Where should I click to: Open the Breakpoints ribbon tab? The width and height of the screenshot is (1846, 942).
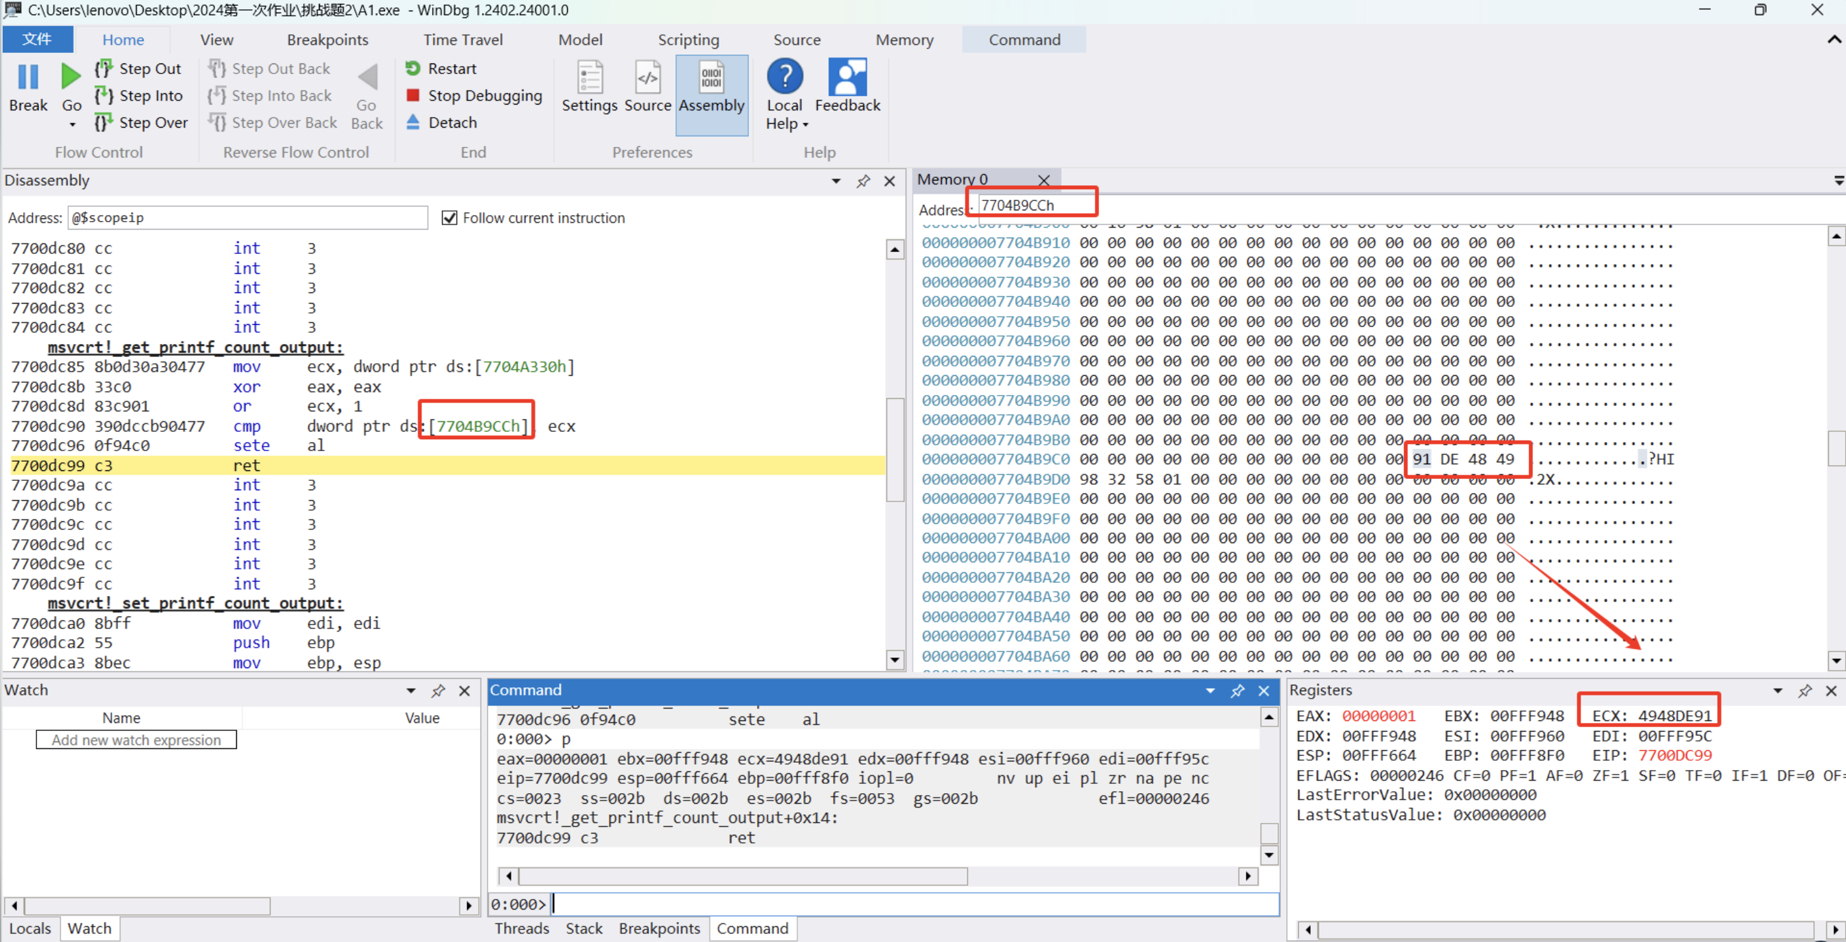[x=328, y=40]
